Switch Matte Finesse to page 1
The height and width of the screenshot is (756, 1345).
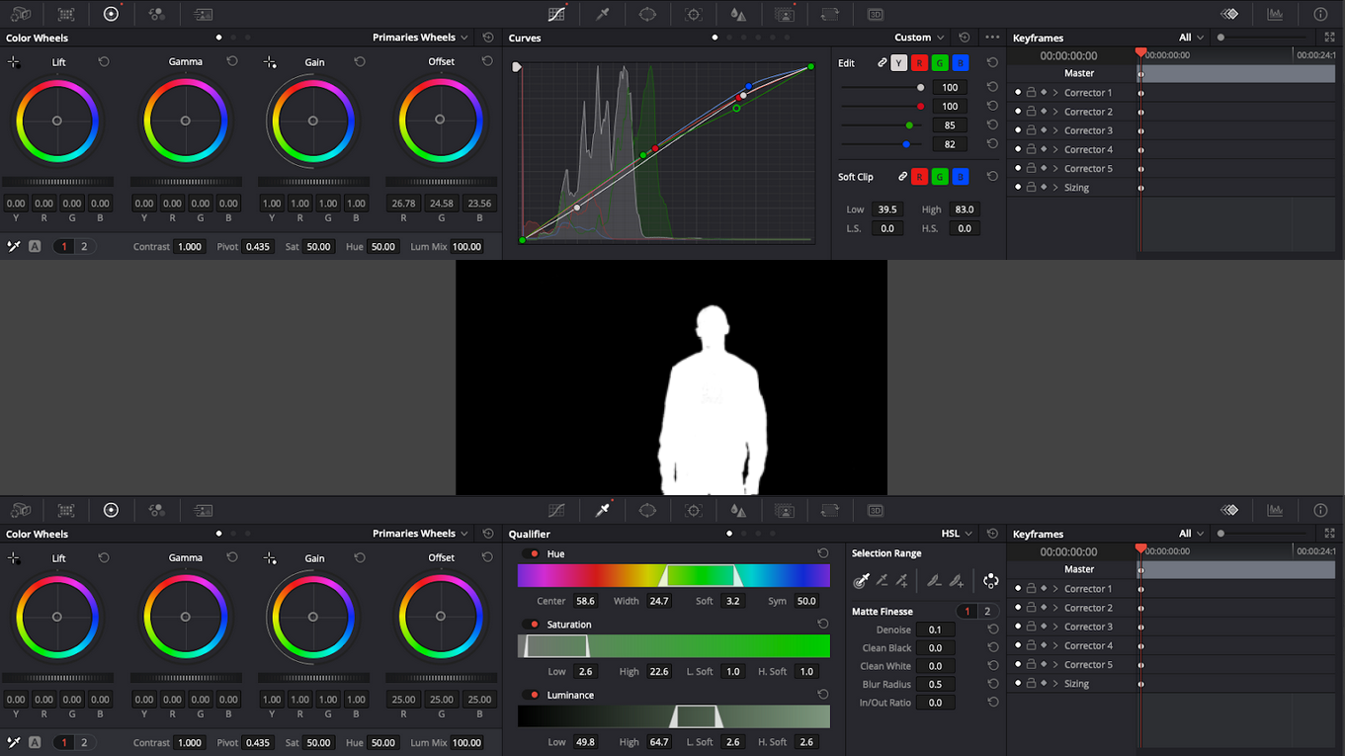tap(967, 612)
